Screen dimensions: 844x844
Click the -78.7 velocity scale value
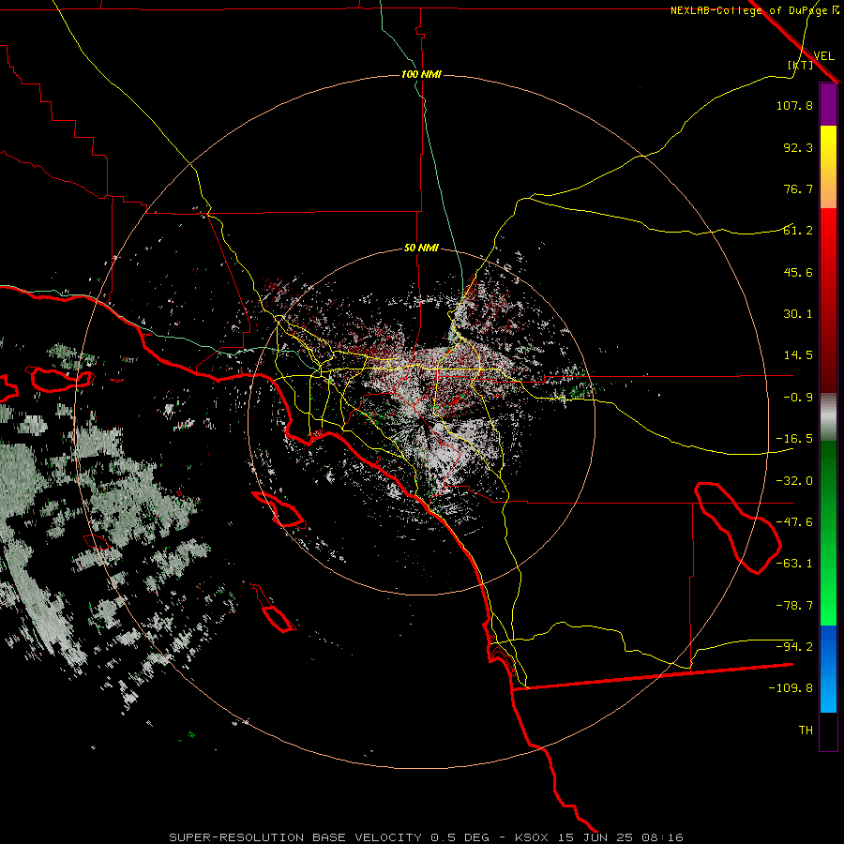coord(794,606)
